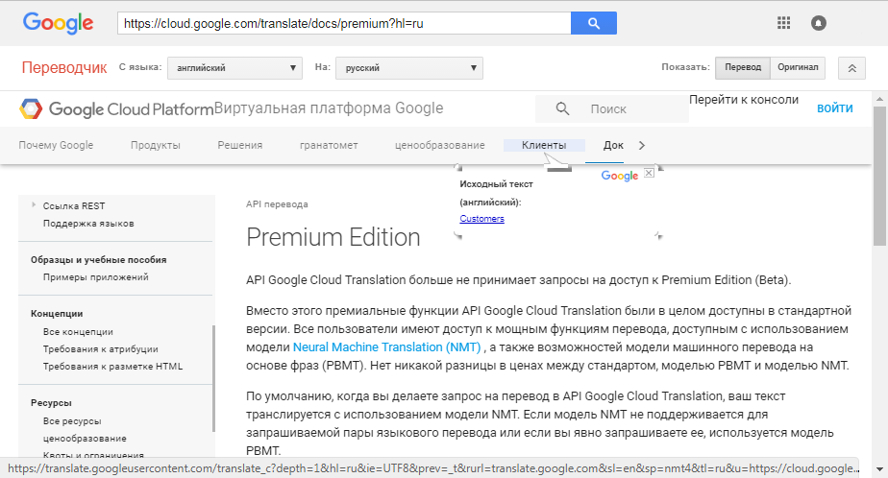
Task: Collapse translator bar with double-chevron icon
Action: pos(851,68)
